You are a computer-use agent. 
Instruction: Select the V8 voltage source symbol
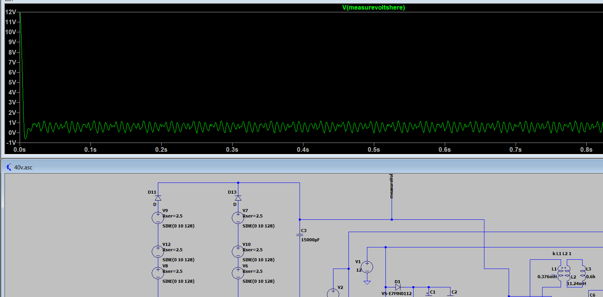point(158,273)
